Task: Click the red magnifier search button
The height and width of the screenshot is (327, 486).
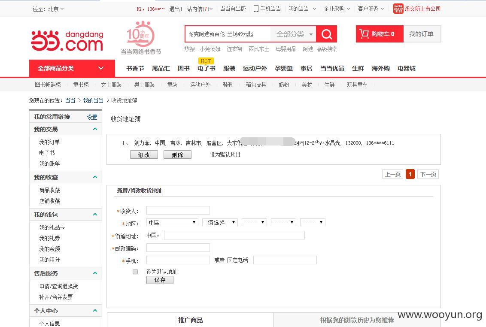Action: click(326, 34)
